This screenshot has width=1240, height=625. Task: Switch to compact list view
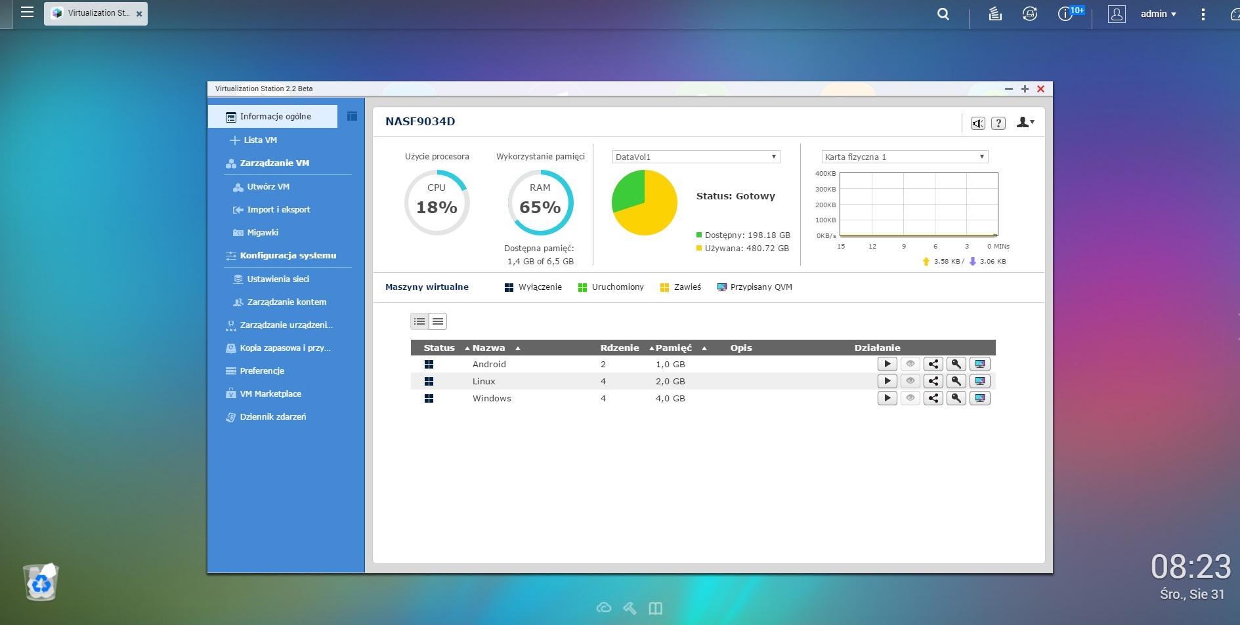coord(438,321)
